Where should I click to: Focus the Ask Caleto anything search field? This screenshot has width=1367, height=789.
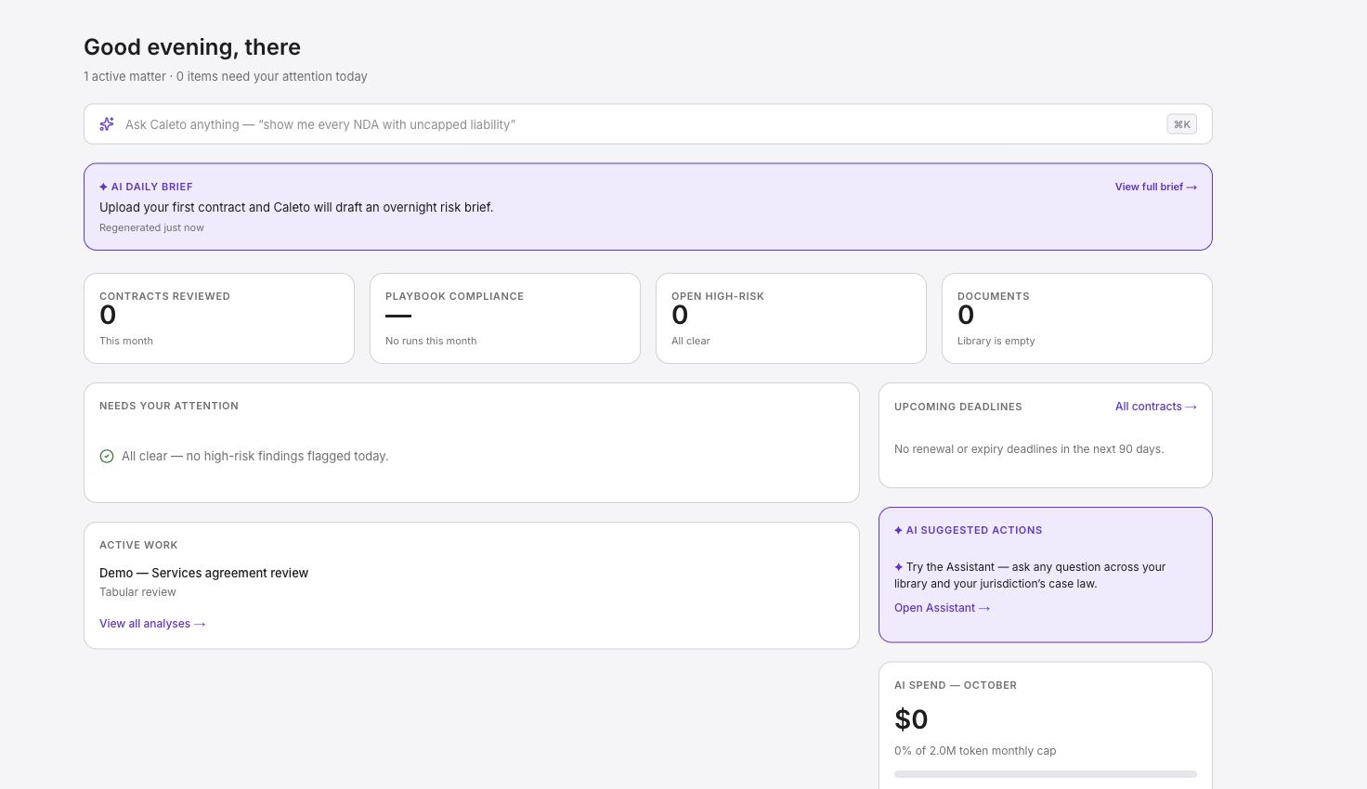pyautogui.click(x=648, y=124)
